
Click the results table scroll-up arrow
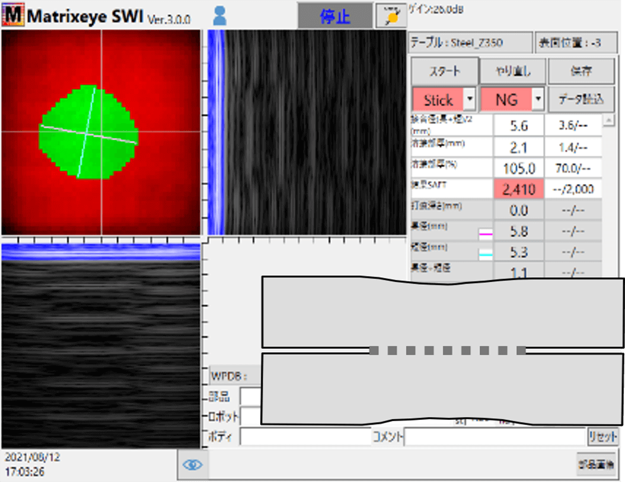[608, 121]
